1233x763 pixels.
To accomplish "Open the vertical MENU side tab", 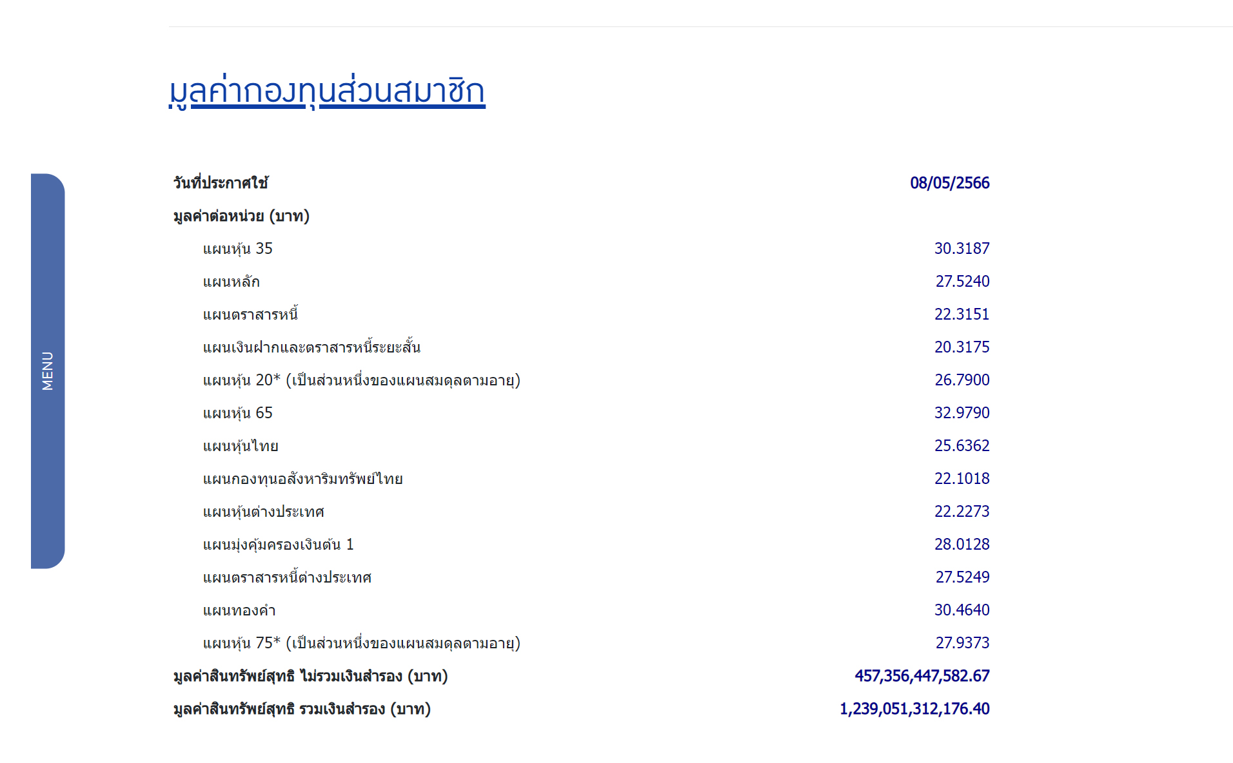I will coord(48,371).
